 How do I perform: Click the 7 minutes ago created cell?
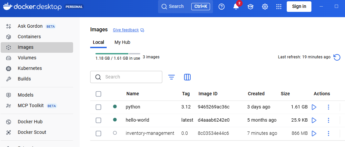point(262,133)
